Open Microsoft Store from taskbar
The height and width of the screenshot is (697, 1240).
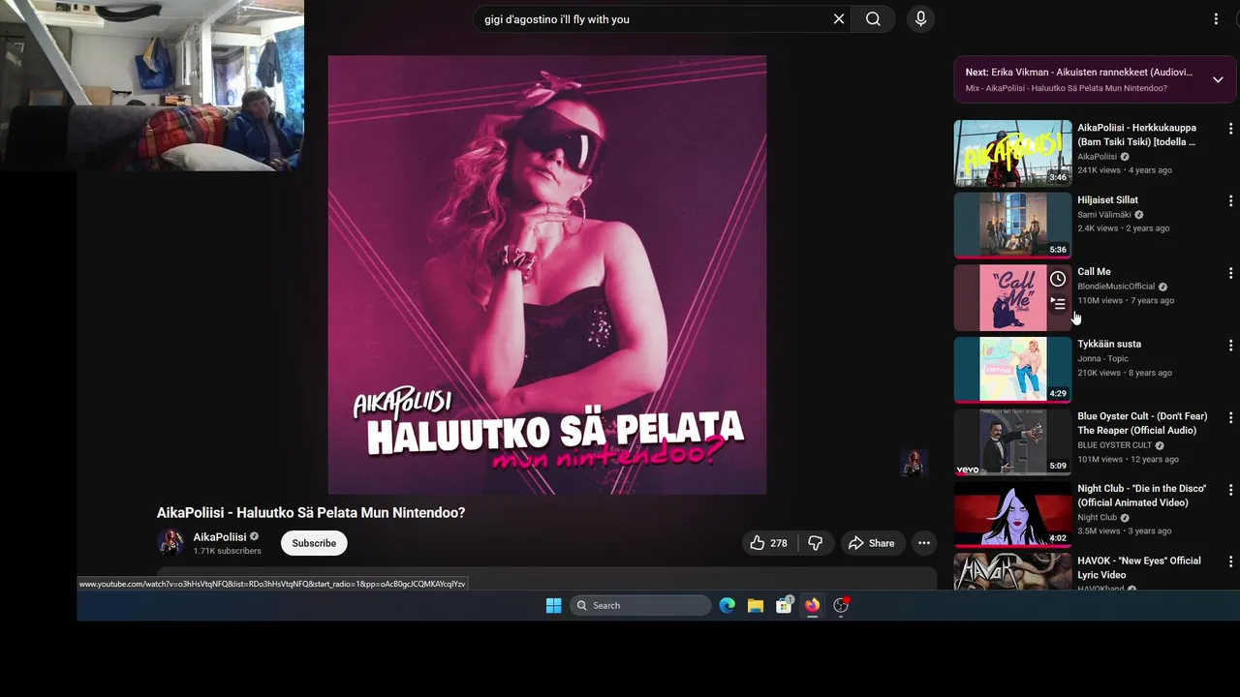[784, 605]
